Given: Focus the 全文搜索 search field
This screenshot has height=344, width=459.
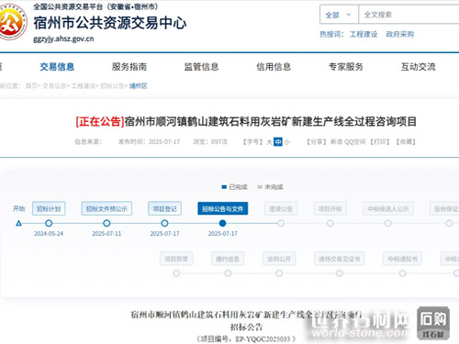Looking at the screenshot, I should (409, 15).
